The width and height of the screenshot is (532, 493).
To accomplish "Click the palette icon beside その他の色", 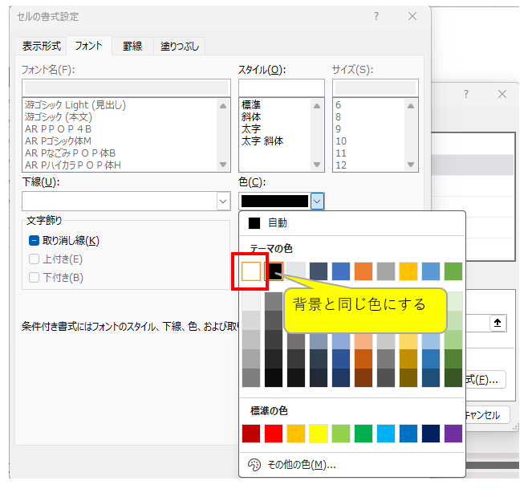I will click(x=254, y=464).
